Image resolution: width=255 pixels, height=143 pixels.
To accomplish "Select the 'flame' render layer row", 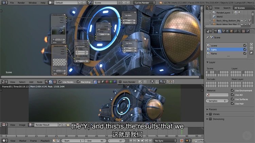I will pos(226,53).
